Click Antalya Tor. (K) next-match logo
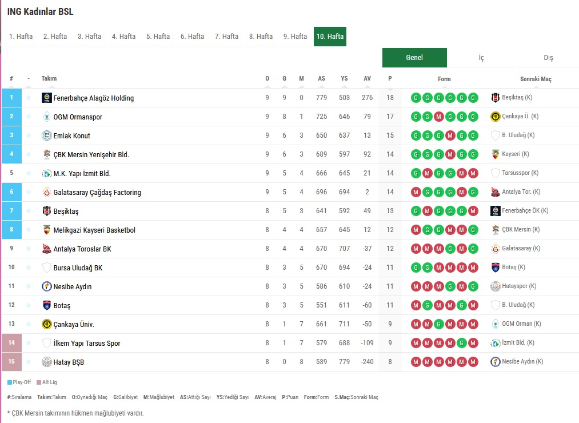The width and height of the screenshot is (579, 423). pyautogui.click(x=495, y=191)
